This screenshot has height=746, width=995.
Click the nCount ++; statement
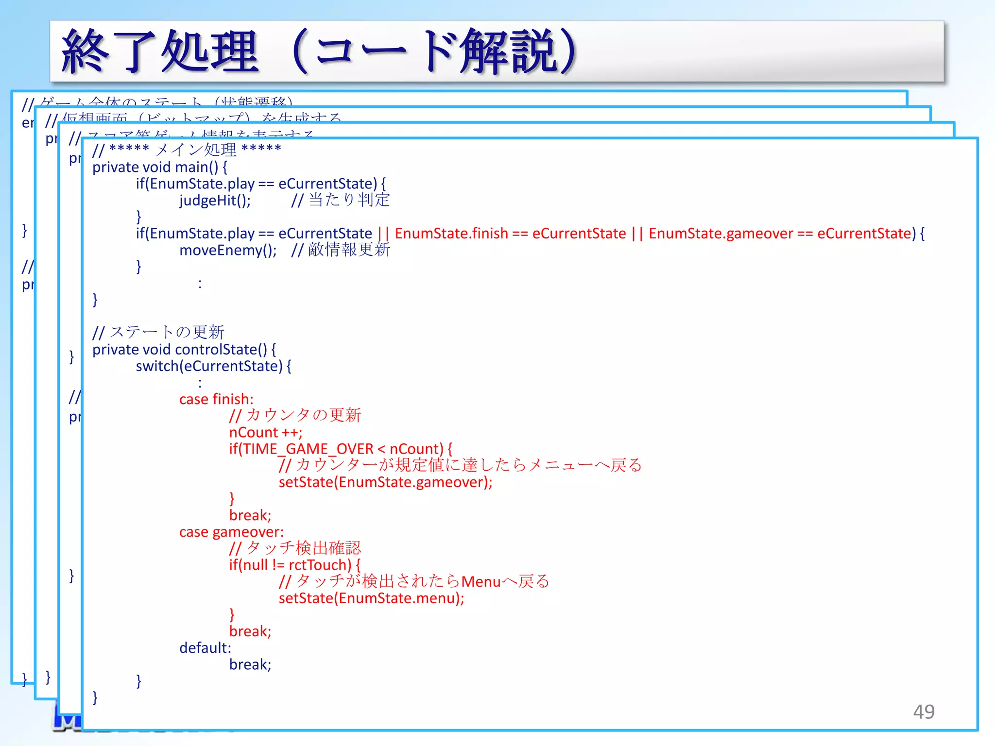pos(266,432)
